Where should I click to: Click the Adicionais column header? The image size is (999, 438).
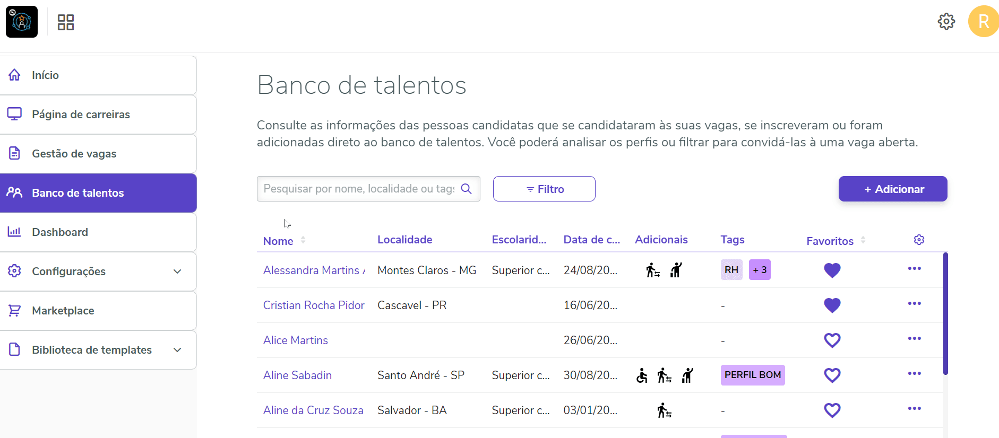click(661, 240)
